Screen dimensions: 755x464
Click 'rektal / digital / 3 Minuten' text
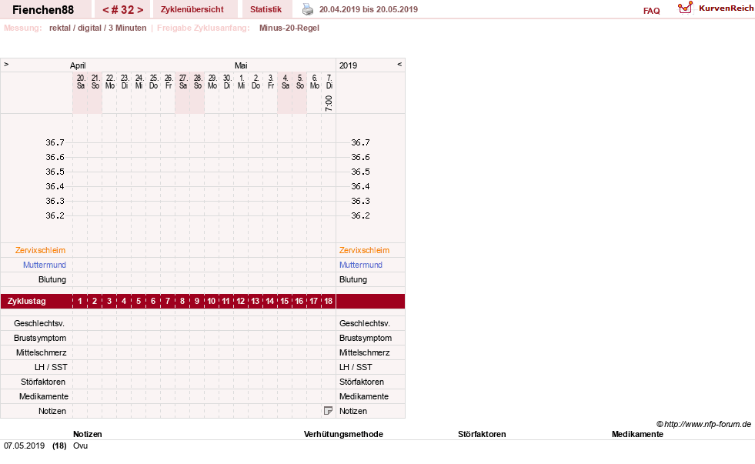pyautogui.click(x=98, y=28)
